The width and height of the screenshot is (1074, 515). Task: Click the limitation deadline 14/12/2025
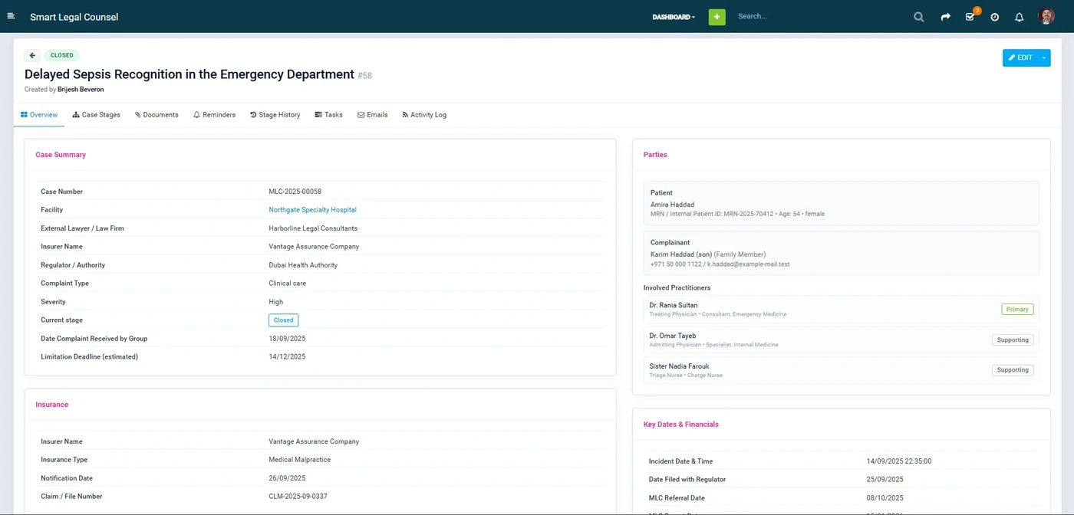pos(287,357)
